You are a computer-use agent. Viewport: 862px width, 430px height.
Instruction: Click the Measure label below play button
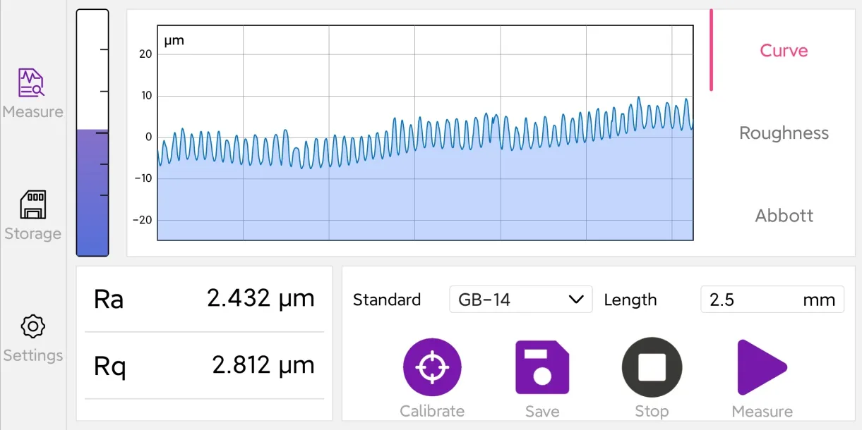coord(762,412)
